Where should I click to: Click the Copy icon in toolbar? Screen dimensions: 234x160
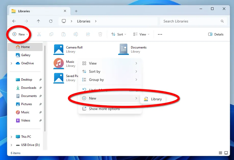51,34
